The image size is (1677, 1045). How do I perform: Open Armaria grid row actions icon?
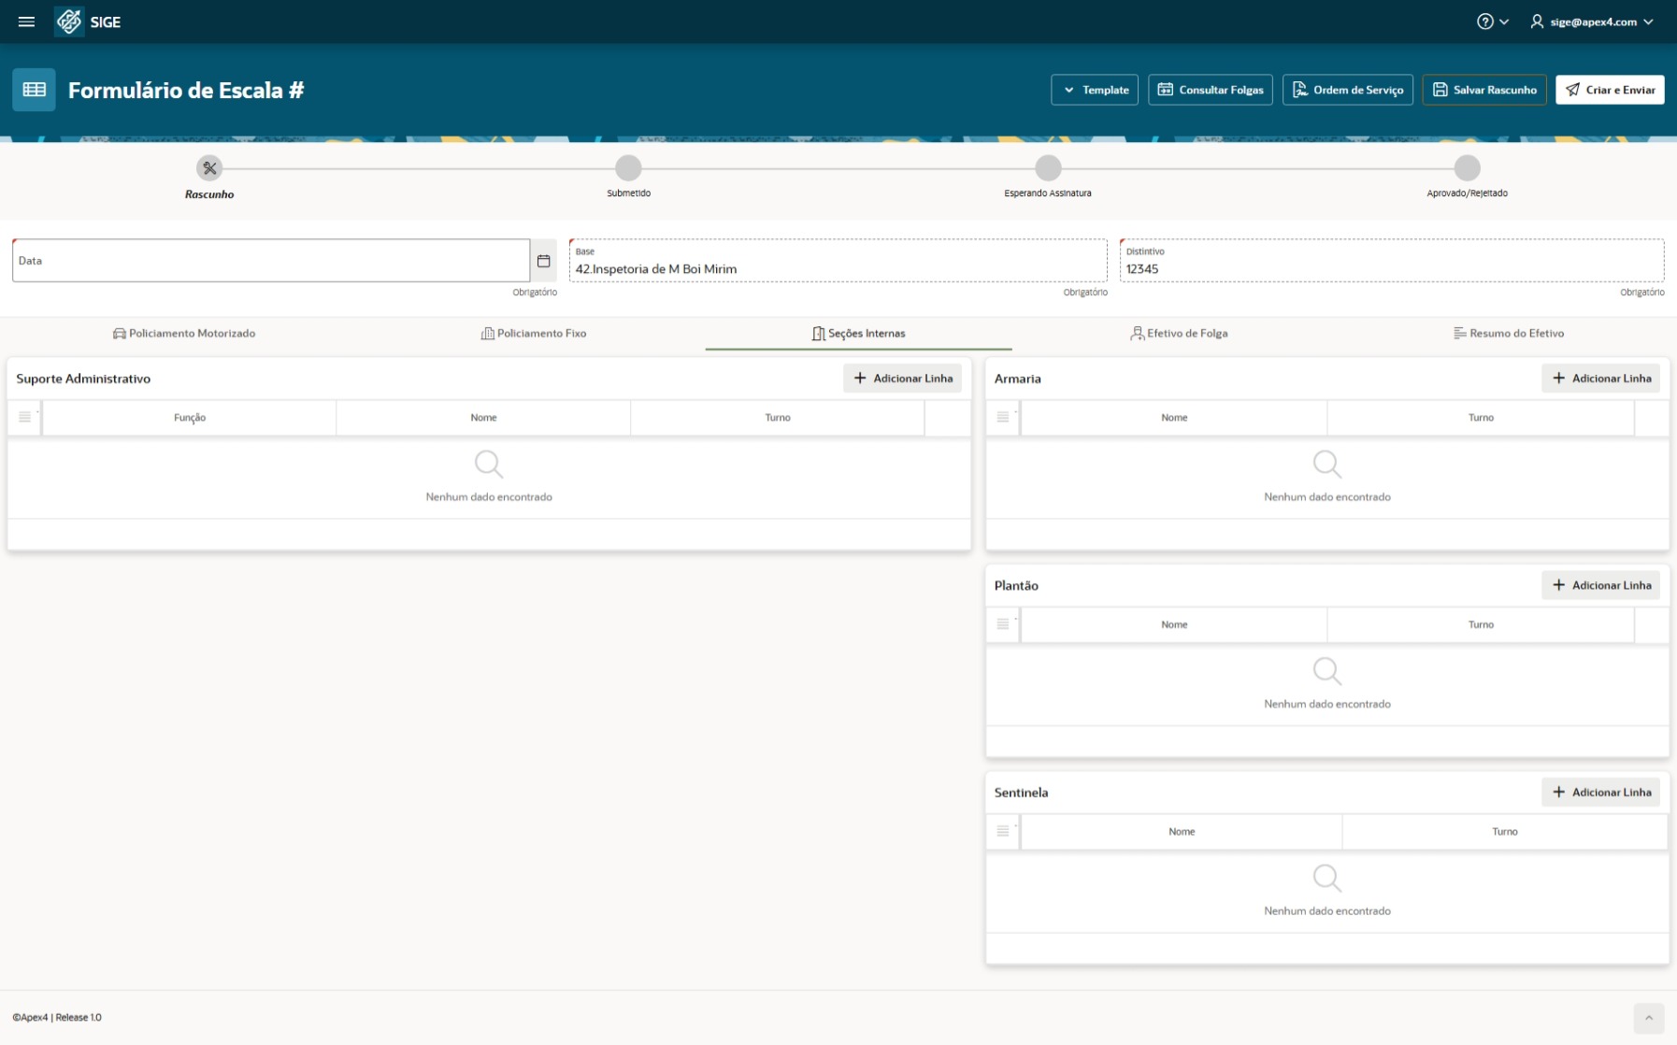coord(1003,418)
